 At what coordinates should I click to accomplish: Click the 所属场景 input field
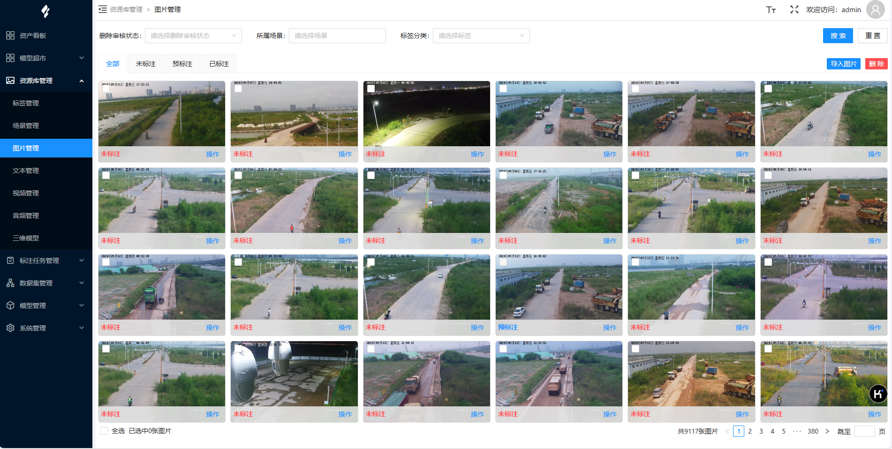tap(337, 36)
